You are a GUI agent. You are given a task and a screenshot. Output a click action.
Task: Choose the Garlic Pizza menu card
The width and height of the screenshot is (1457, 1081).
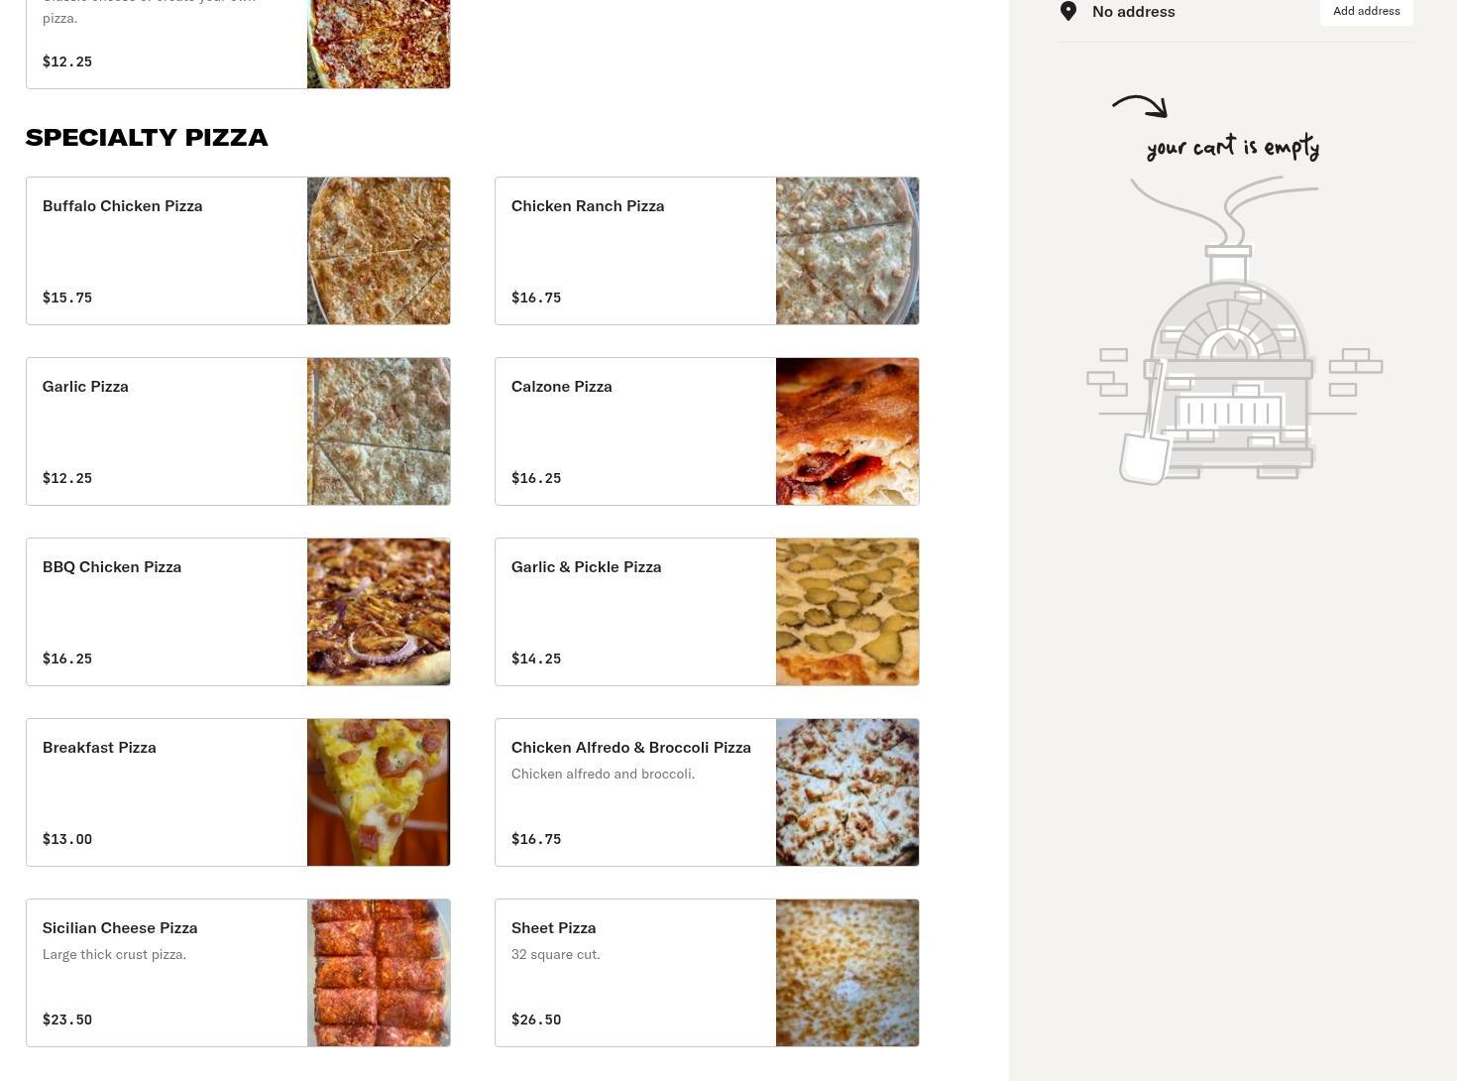tap(238, 431)
